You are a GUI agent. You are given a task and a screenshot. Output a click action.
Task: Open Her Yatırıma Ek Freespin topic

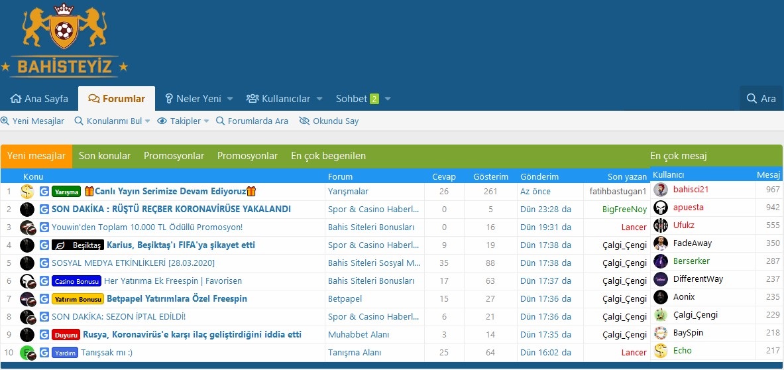173,281
